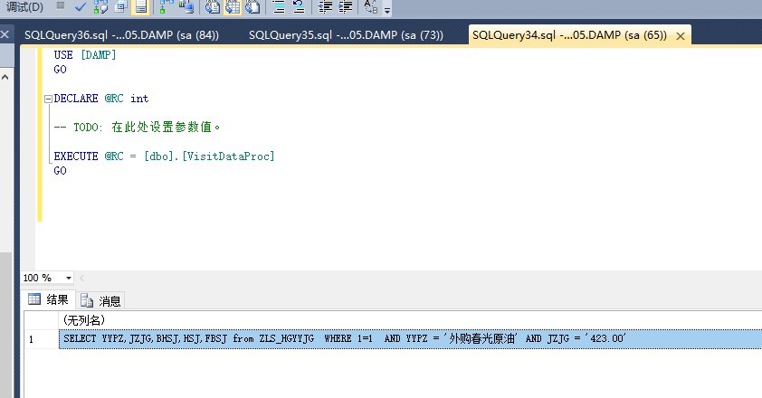Switch to the SQLQuery36.sql tab

click(x=121, y=35)
